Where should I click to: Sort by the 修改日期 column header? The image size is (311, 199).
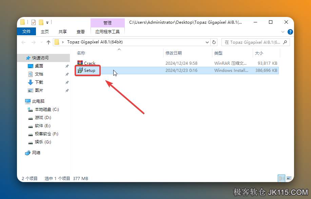174,53
